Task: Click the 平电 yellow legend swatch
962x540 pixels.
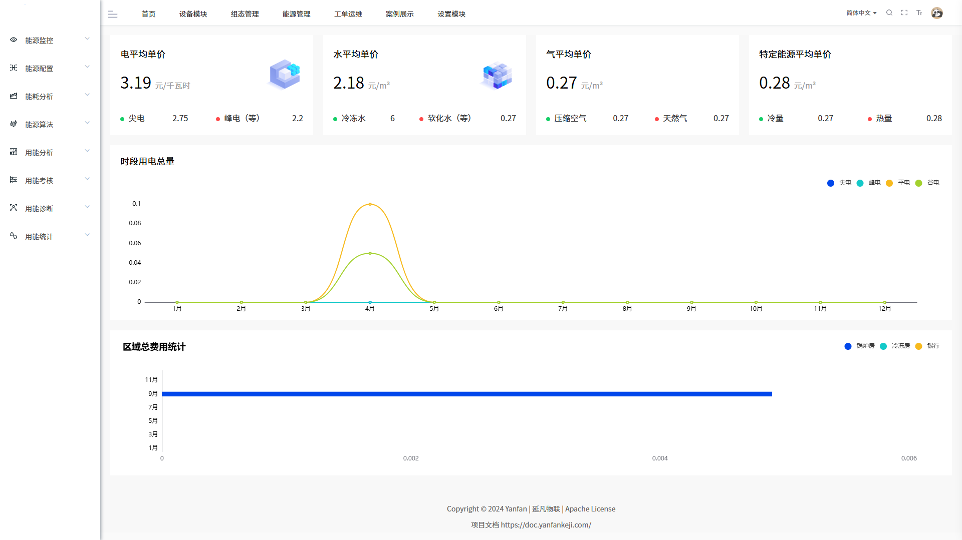Action: (889, 183)
